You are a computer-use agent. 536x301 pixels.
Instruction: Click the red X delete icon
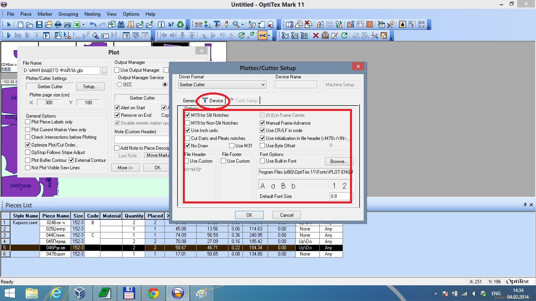(315, 36)
